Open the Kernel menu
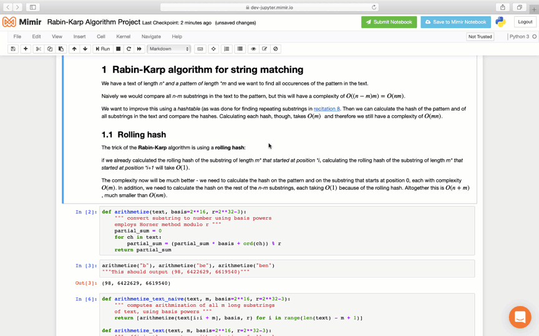This screenshot has width=539, height=336. click(x=124, y=36)
